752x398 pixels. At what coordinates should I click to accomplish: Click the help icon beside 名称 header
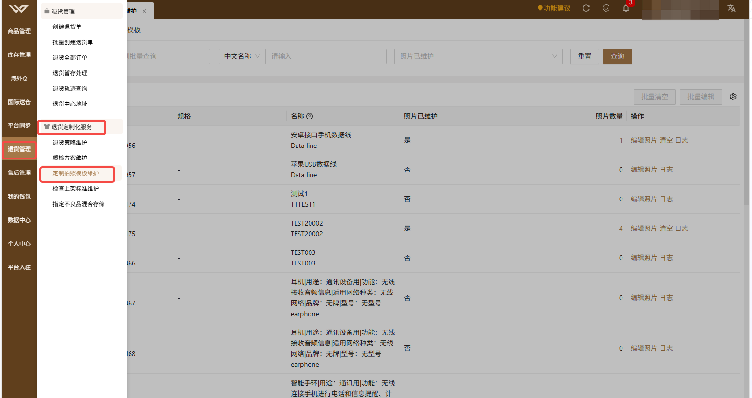[x=310, y=116]
